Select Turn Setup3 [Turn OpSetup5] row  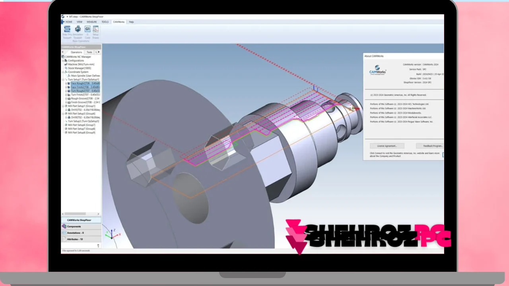pyautogui.click(x=82, y=121)
